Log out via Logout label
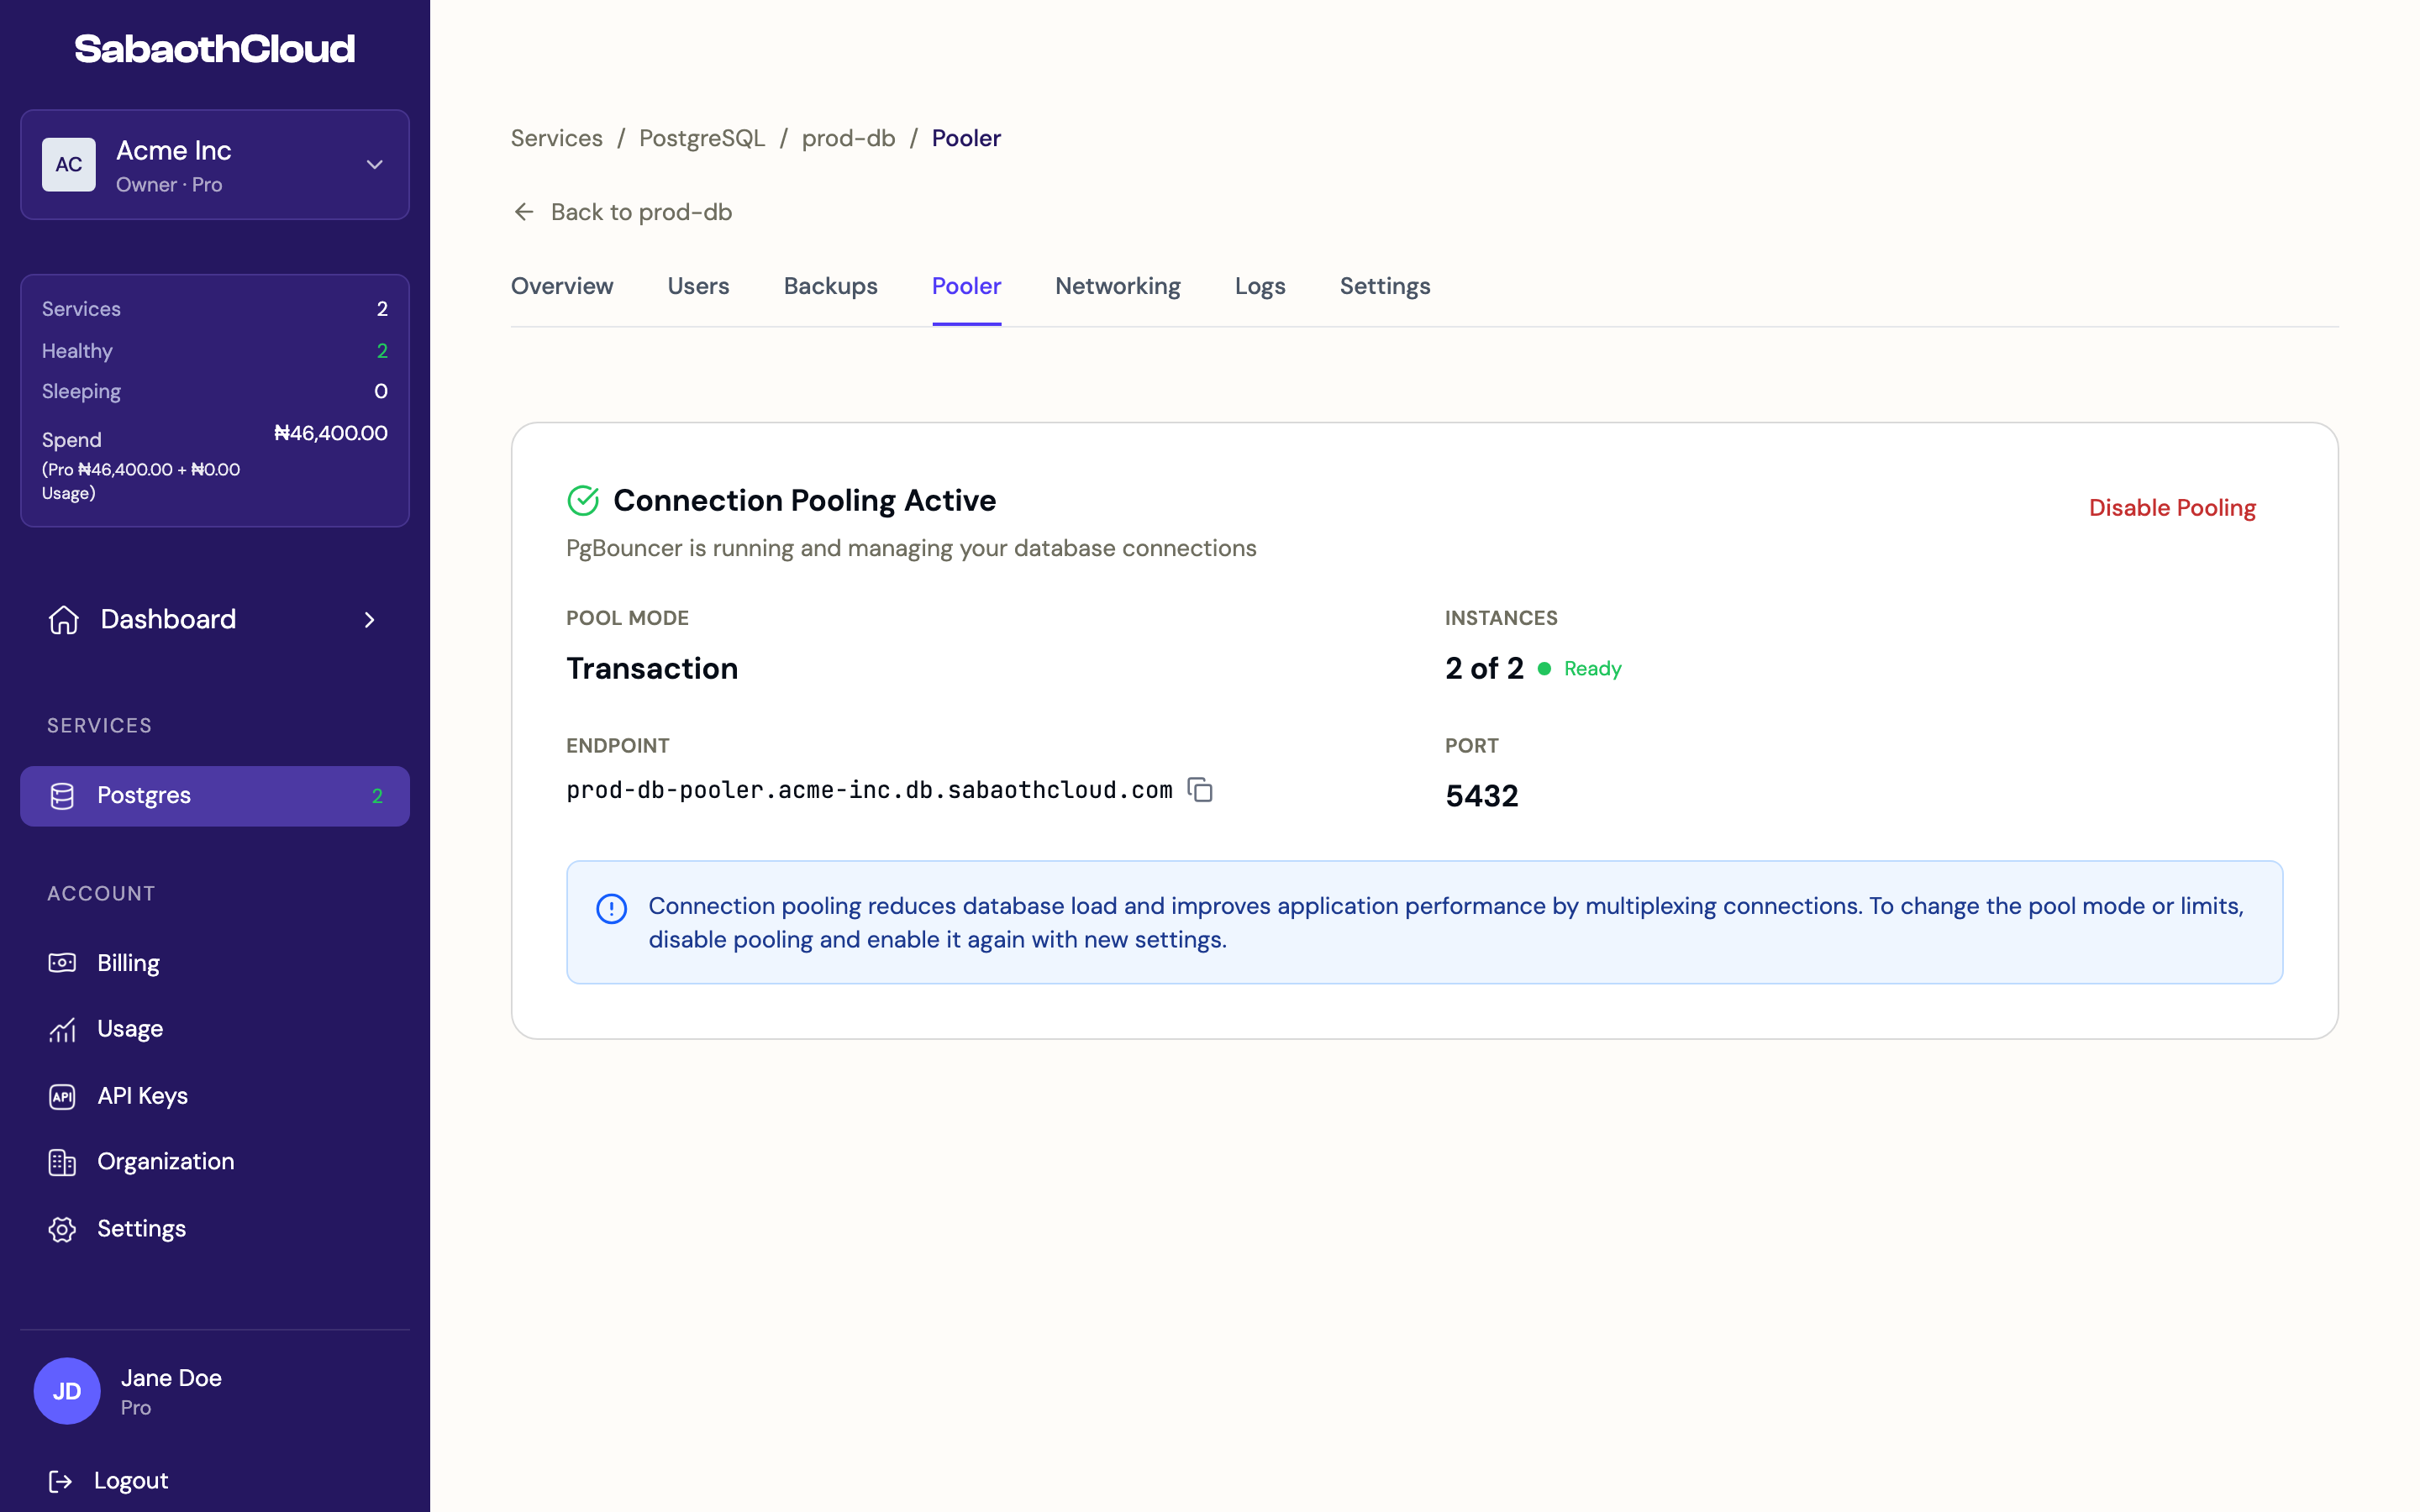 coord(131,1481)
